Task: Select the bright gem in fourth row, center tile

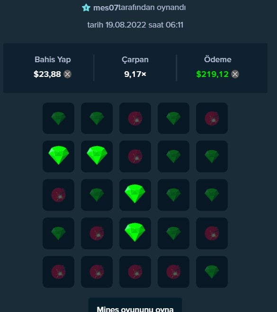Action: pos(135,233)
